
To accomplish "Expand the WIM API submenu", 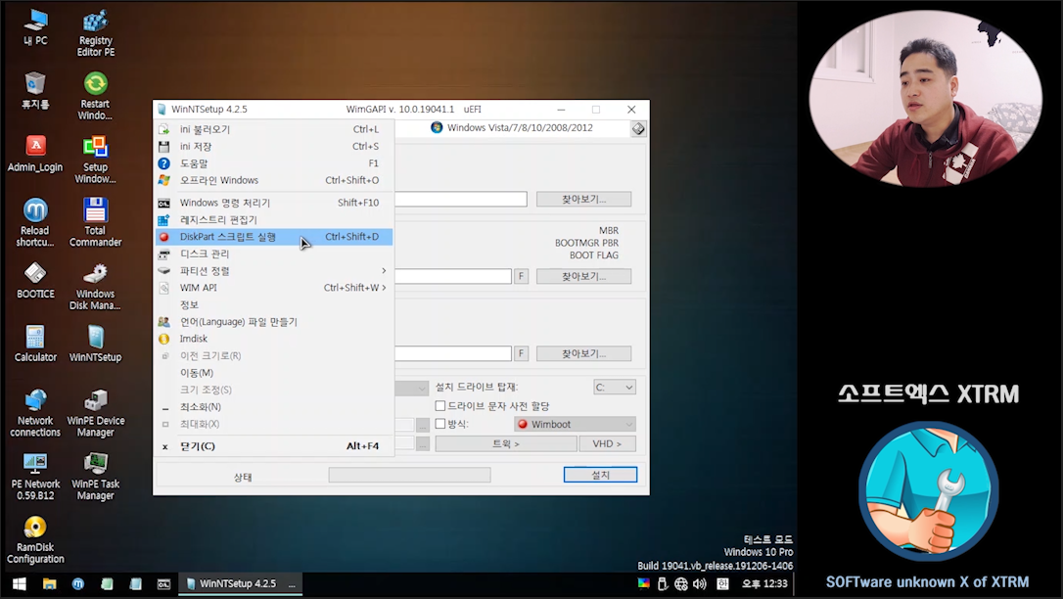I will pos(275,288).
